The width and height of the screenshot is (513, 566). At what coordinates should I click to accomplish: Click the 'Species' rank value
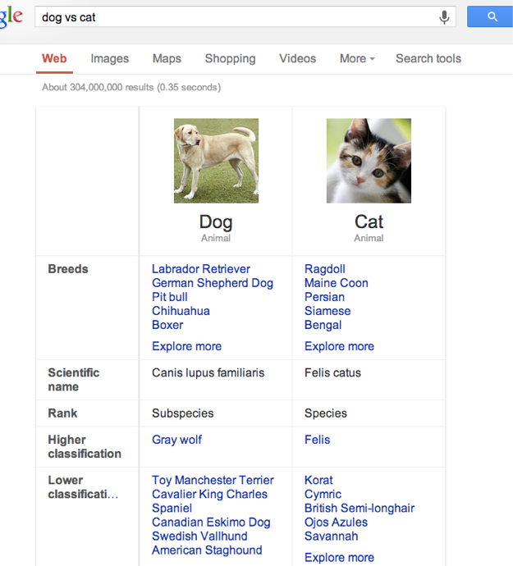click(326, 413)
